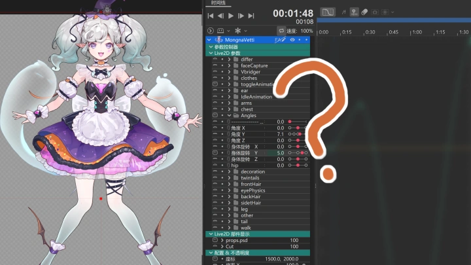This screenshot has width=471, height=265.
Task: Play the animation
Action: [231, 16]
